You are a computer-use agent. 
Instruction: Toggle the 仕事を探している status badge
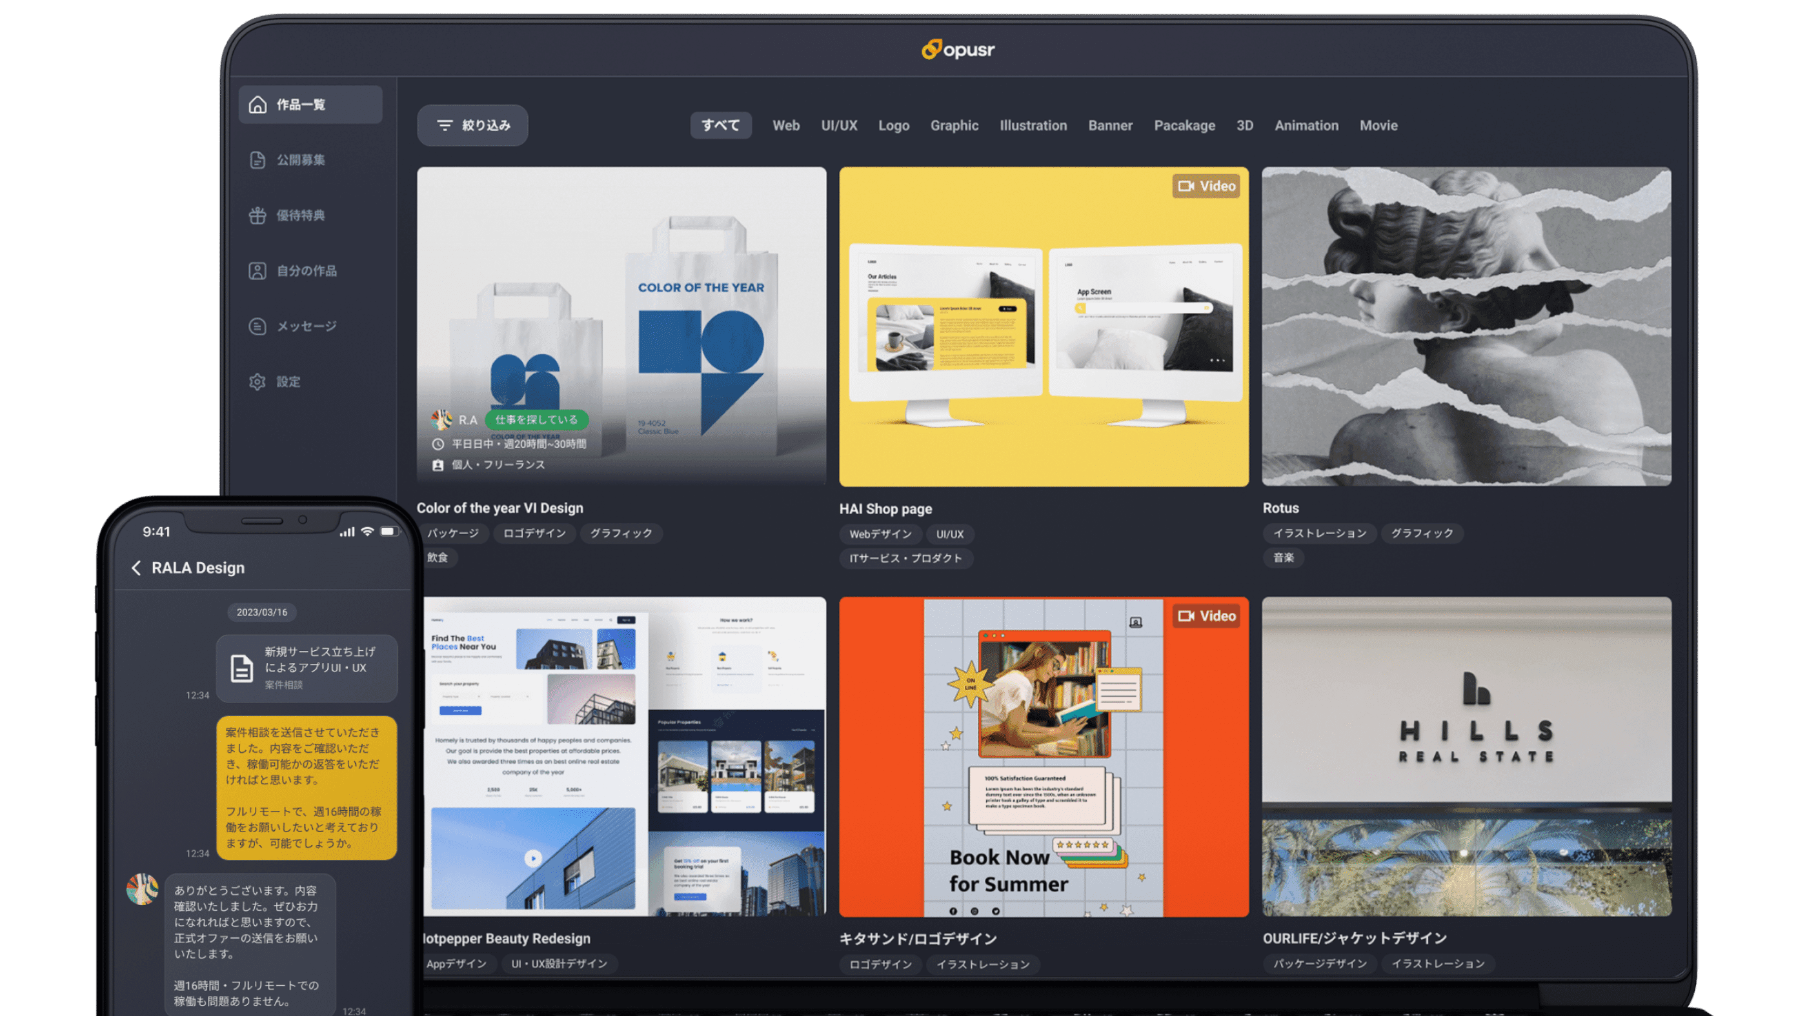[x=537, y=419]
